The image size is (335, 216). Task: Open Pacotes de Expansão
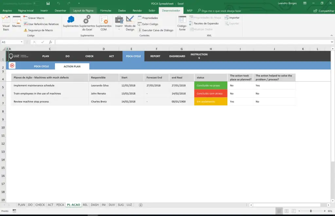click(x=204, y=24)
